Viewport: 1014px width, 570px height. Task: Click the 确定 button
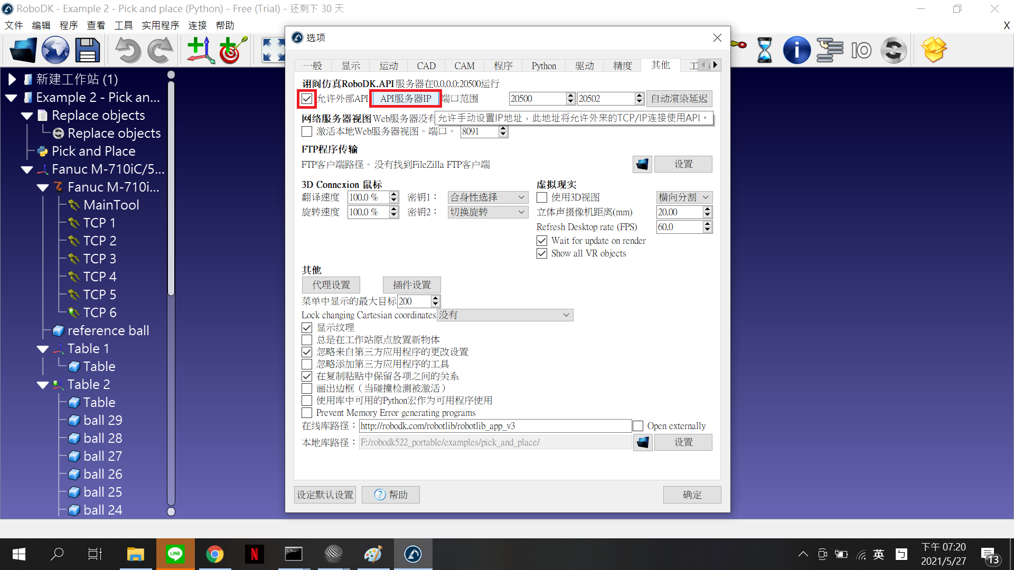click(x=692, y=495)
